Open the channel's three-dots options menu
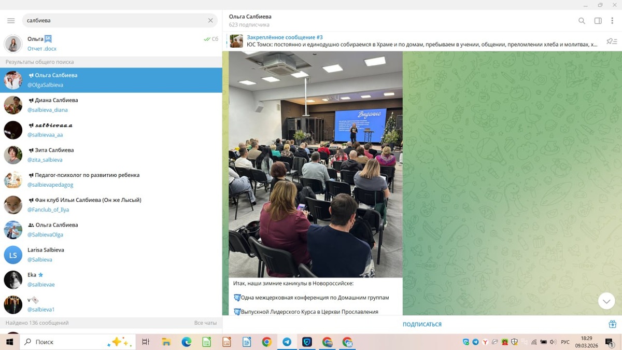The height and width of the screenshot is (350, 622). point(612,21)
